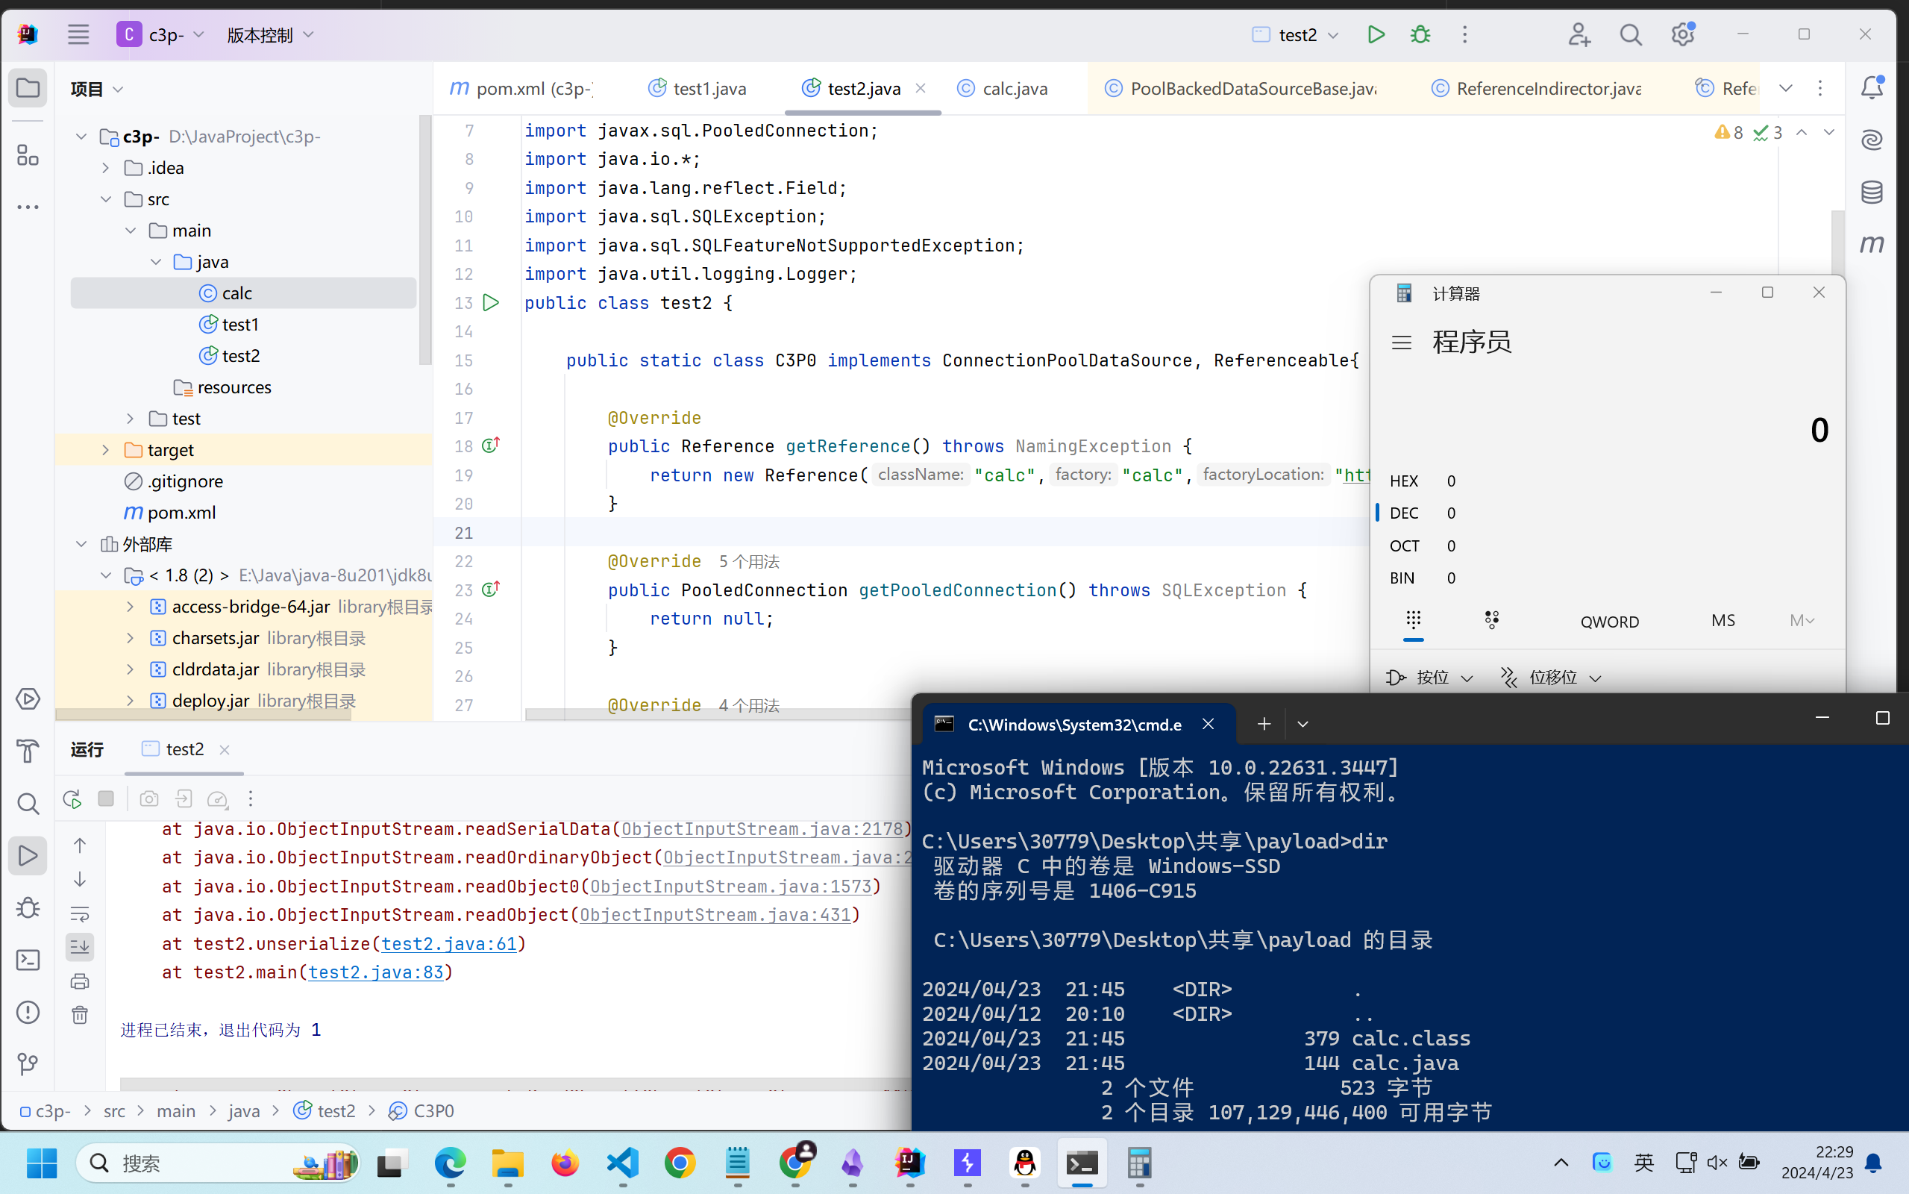Switch to the calc.java editor tab
The image size is (1909, 1194).
click(1003, 89)
